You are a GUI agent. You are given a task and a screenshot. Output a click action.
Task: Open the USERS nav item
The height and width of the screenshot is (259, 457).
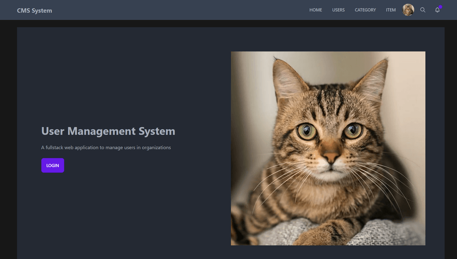click(x=338, y=10)
